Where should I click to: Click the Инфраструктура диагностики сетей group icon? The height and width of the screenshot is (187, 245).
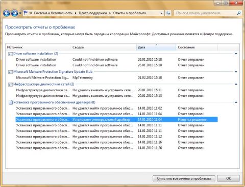tap(10, 85)
